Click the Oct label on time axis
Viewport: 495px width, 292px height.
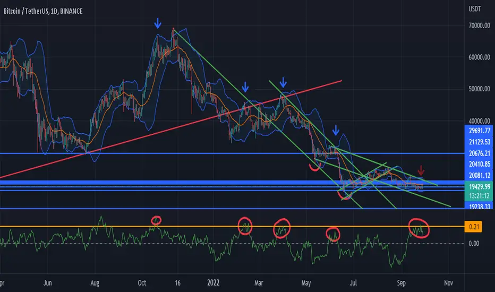pos(142,283)
